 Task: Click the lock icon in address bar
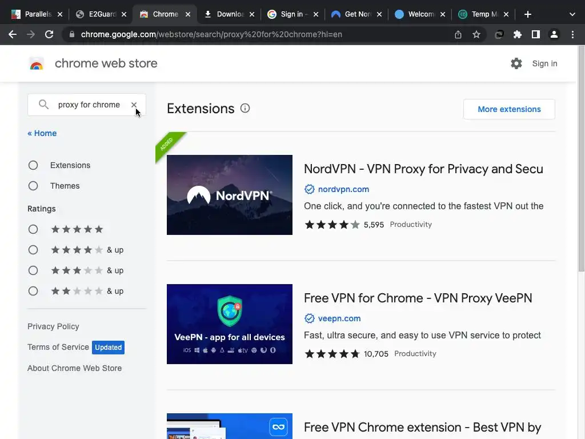pyautogui.click(x=72, y=34)
